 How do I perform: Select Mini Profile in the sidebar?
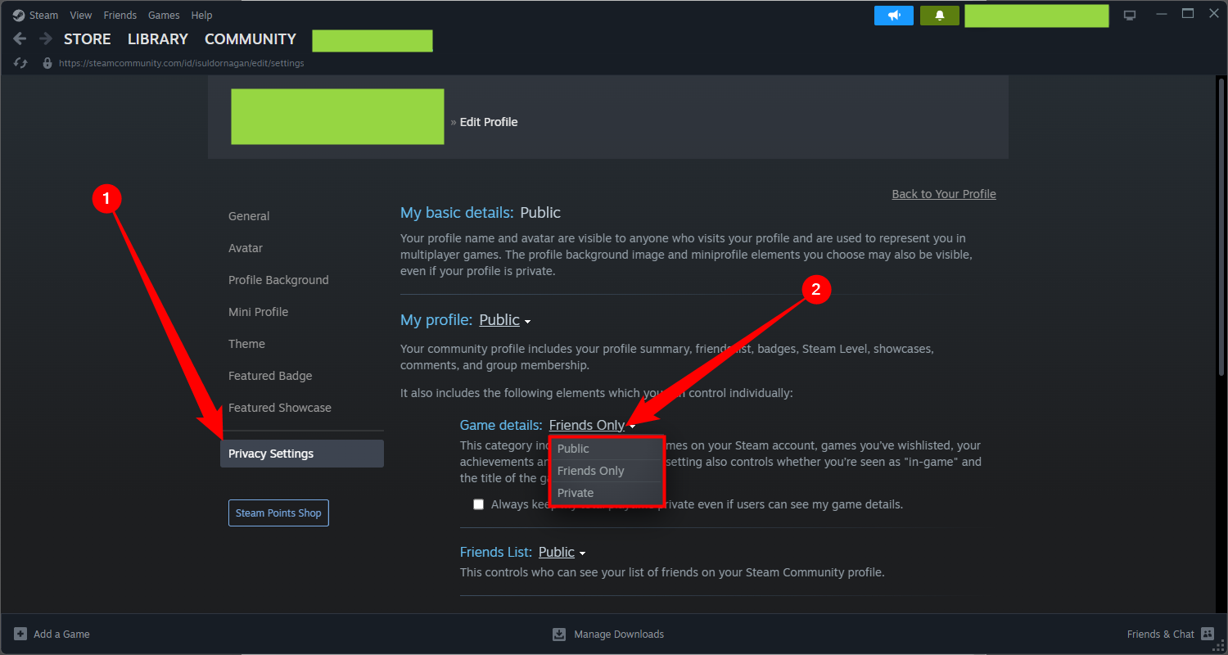point(258,312)
